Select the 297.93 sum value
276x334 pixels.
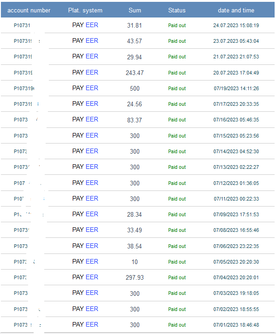click(135, 277)
